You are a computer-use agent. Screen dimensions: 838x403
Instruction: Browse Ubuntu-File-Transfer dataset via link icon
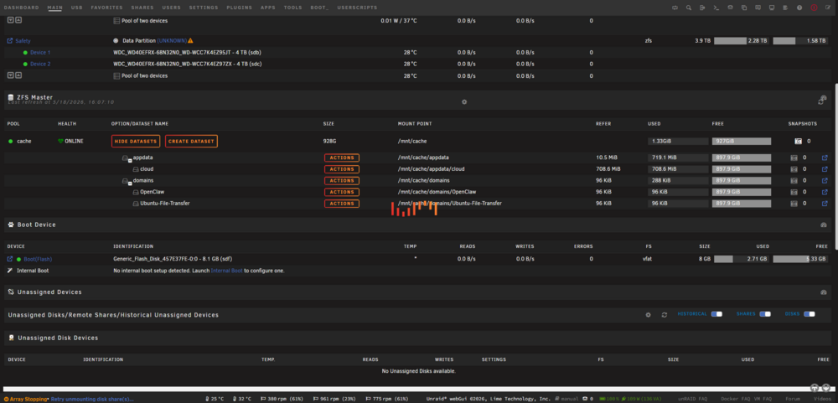[x=825, y=203]
